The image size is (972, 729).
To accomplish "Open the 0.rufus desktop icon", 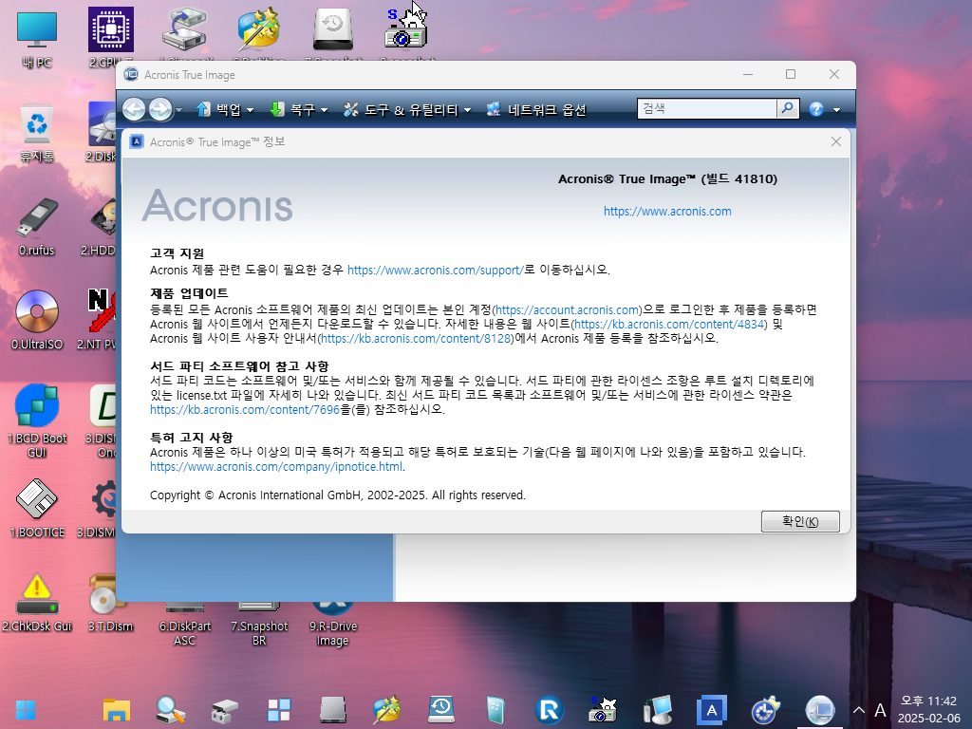I will pyautogui.click(x=37, y=227).
